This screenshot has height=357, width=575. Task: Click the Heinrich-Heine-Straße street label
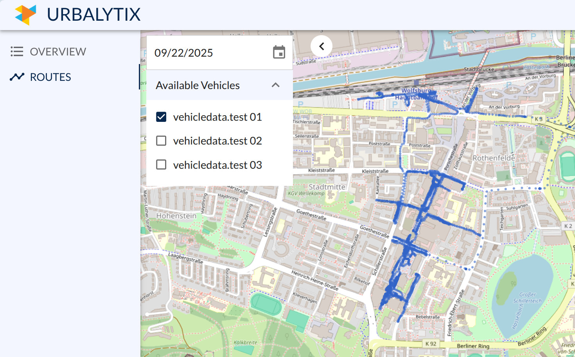pos(315,280)
